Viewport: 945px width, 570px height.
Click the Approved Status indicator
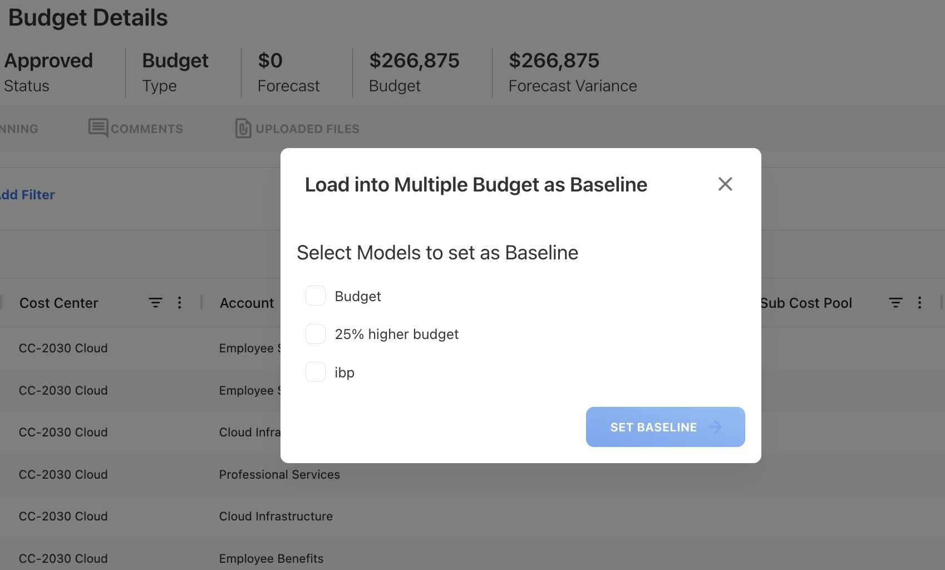[x=48, y=71]
